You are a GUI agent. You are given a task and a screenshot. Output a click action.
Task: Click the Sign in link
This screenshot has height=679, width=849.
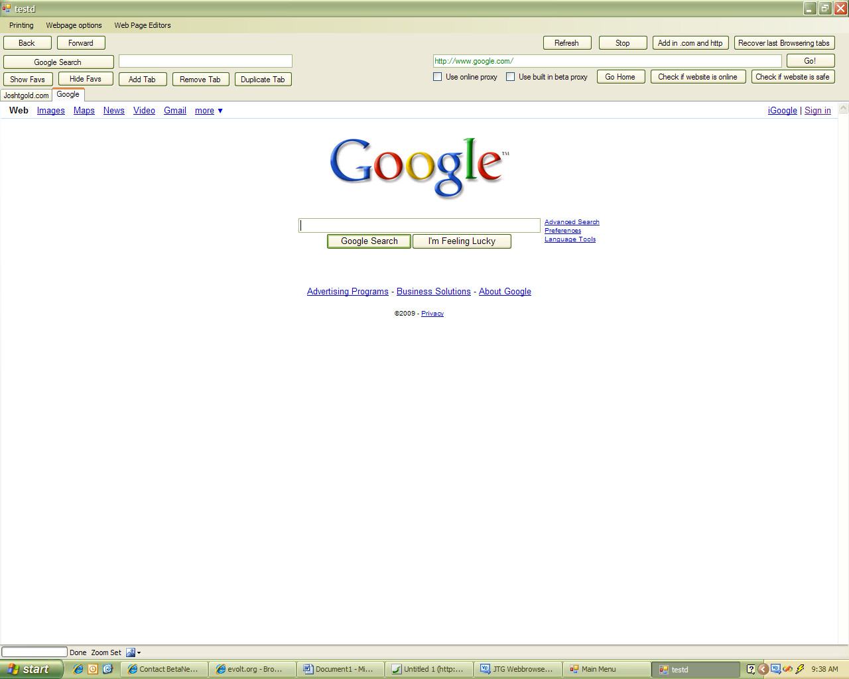click(818, 111)
